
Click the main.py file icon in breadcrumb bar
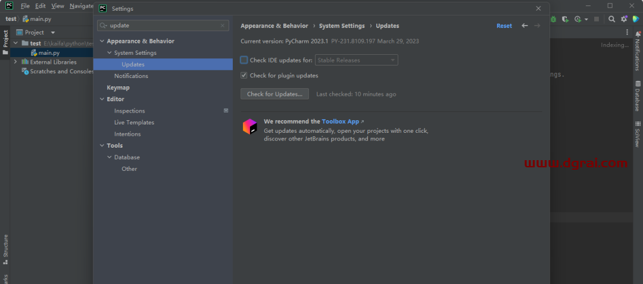point(26,19)
